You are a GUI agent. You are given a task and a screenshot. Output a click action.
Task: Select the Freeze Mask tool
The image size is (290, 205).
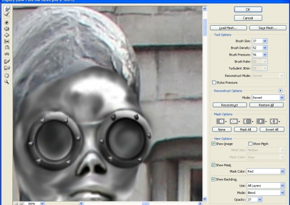point(7,61)
